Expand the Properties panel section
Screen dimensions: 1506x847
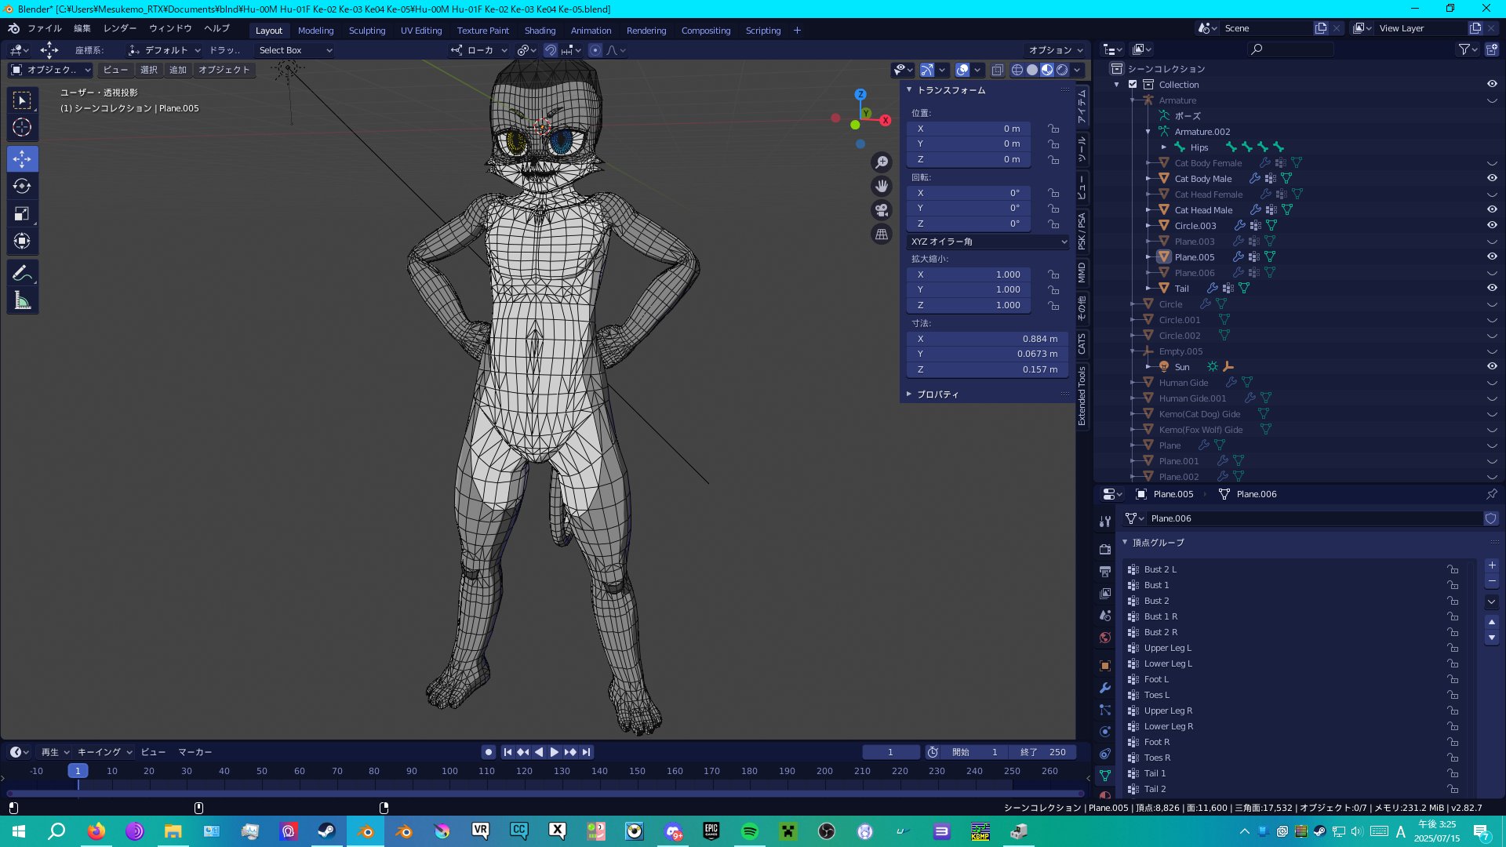909,394
